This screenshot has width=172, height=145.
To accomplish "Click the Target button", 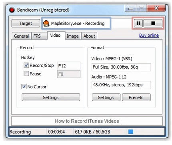I will [26, 24].
